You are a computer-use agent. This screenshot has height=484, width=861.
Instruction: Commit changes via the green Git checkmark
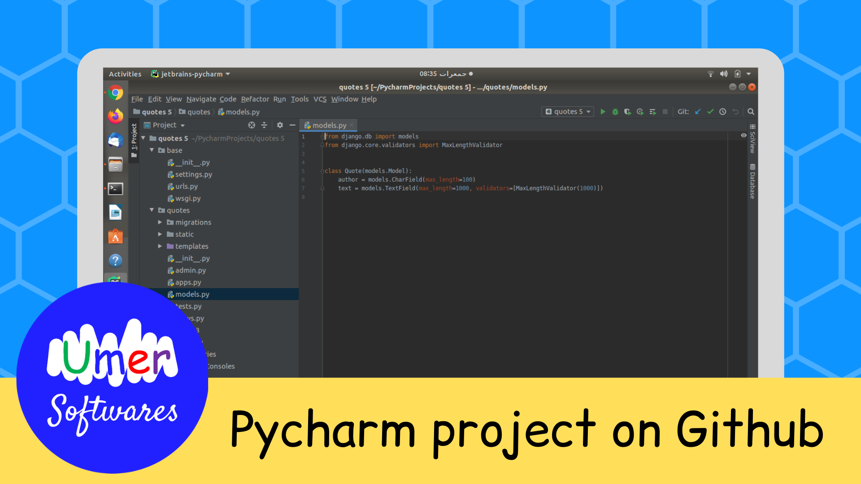pyautogui.click(x=710, y=112)
